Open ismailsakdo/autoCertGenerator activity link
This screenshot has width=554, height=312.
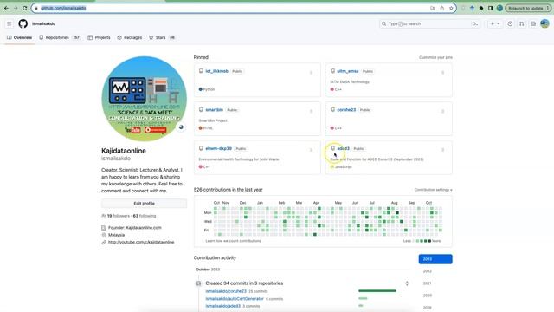[235, 299]
